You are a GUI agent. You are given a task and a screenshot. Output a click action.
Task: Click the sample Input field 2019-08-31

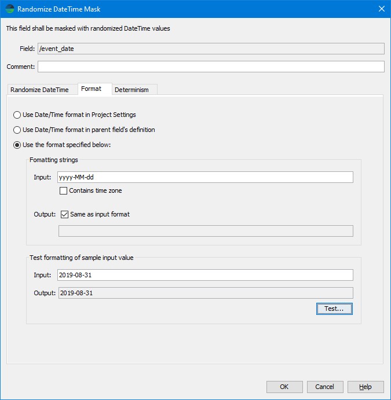(x=205, y=275)
